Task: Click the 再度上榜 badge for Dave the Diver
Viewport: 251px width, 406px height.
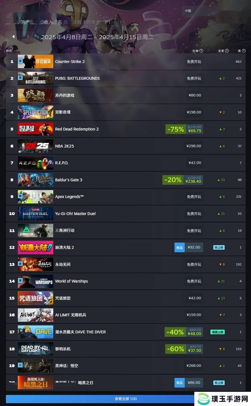Action: (218, 332)
